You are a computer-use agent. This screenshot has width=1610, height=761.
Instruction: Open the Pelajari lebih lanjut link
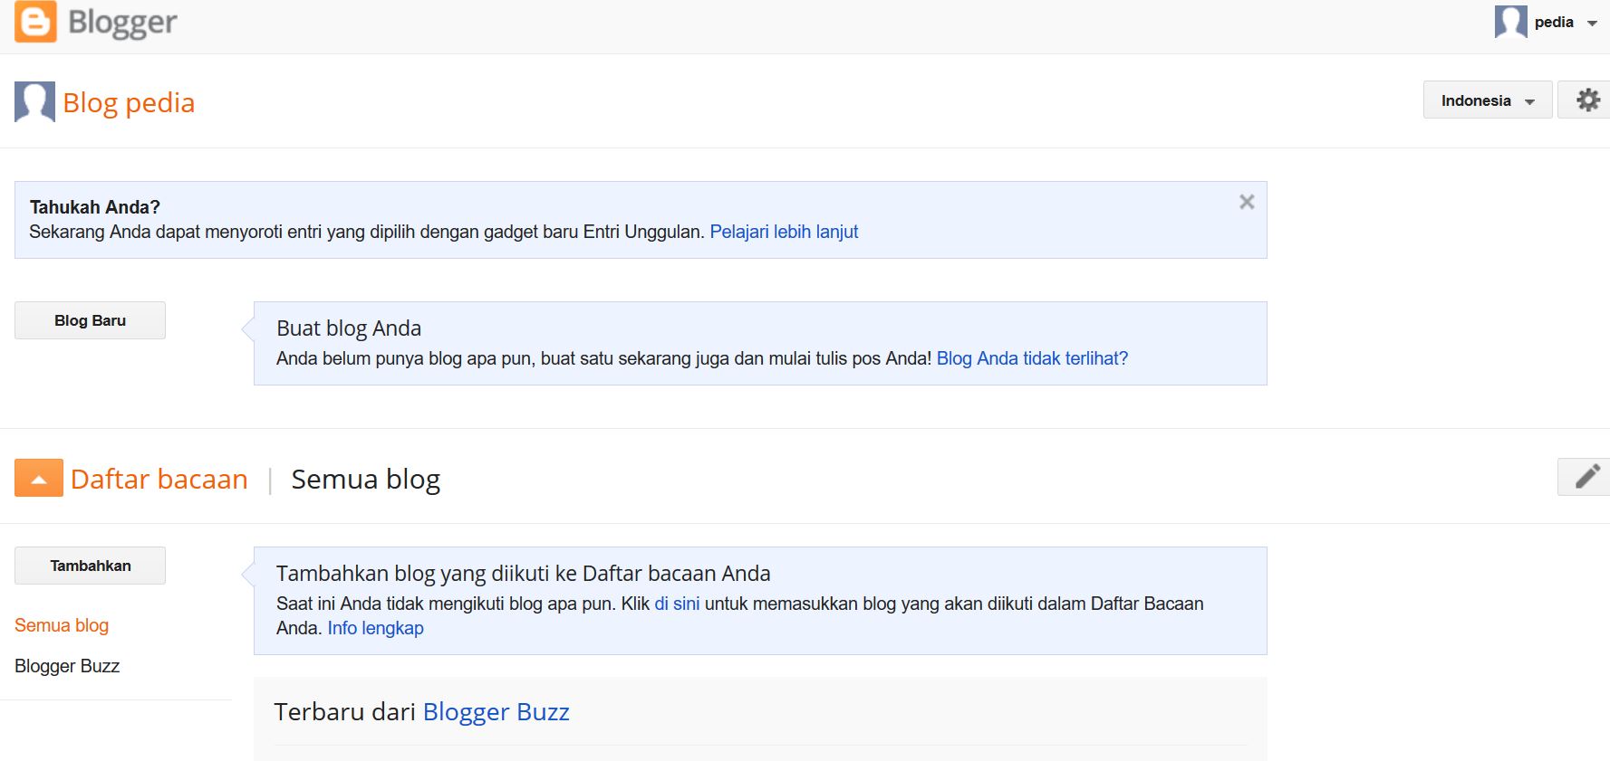783,232
